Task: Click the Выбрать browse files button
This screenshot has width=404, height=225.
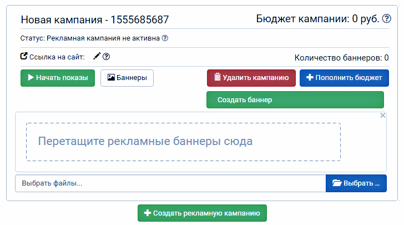Action: (356, 183)
